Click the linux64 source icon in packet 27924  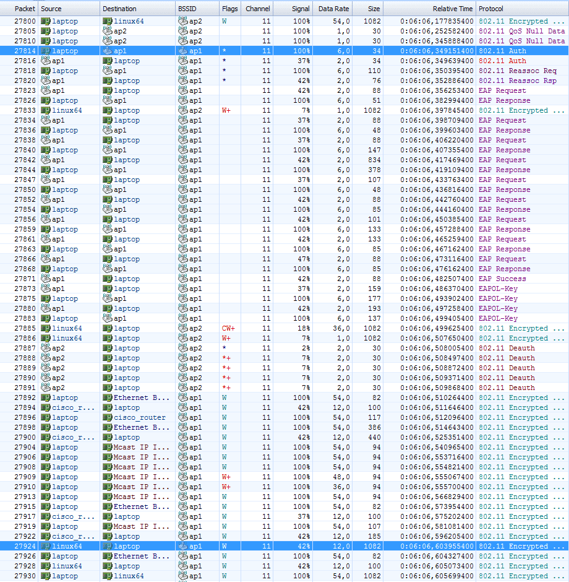tap(46, 546)
